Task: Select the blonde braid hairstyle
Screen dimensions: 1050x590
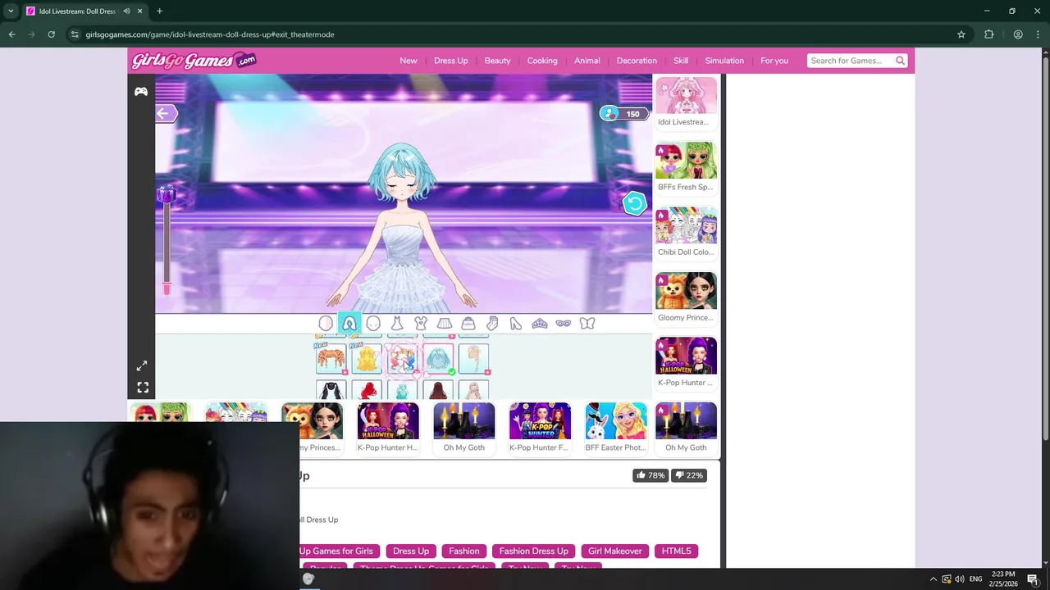Action: (473, 359)
